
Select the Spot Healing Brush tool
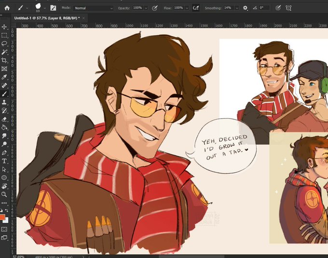(x=4, y=85)
